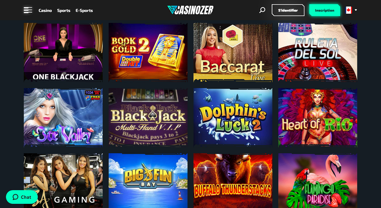Click the Inscription signup button
Viewport: 381px width, 208px height.
[325, 10]
